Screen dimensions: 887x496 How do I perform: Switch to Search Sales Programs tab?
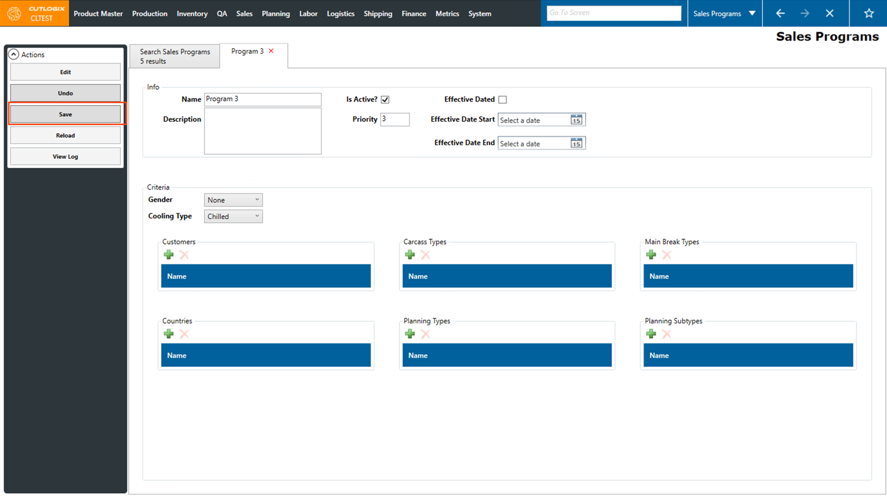click(175, 56)
